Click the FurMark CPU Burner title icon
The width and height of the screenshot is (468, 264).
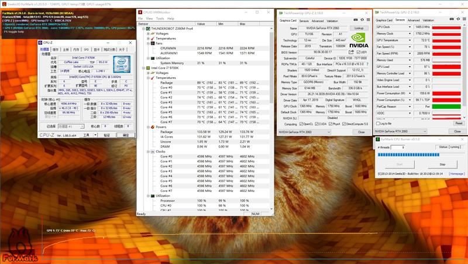point(377,139)
